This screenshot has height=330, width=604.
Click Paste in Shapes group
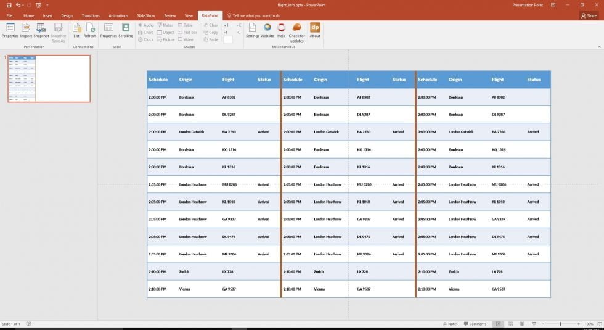point(211,39)
